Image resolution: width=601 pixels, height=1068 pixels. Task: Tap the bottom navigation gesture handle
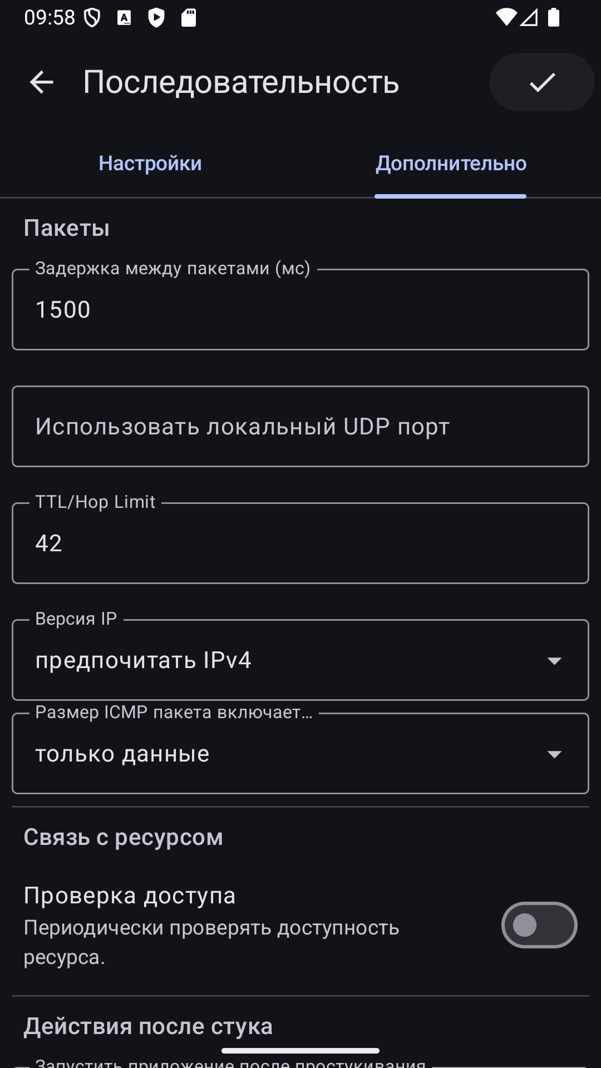[300, 1051]
